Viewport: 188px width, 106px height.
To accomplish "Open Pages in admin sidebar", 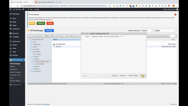I will point(14,26).
